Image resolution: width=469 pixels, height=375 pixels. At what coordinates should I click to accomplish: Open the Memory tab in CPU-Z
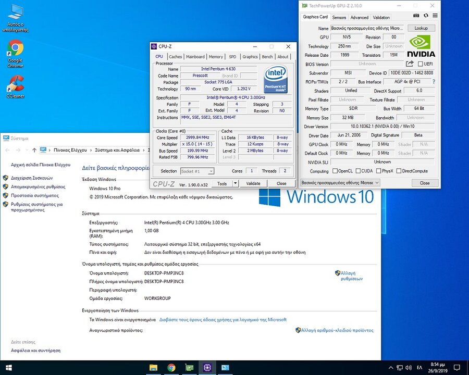(x=216, y=57)
